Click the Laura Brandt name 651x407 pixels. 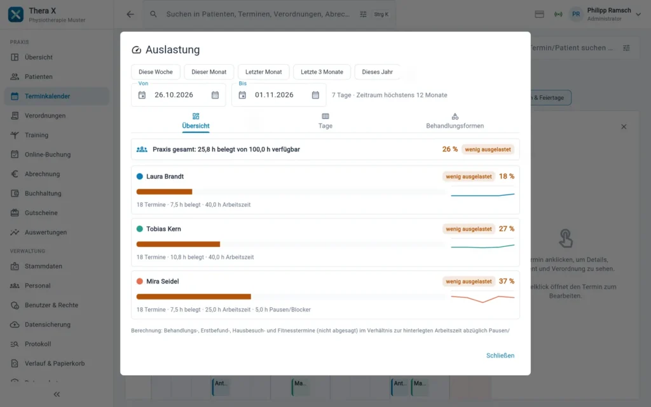point(165,177)
